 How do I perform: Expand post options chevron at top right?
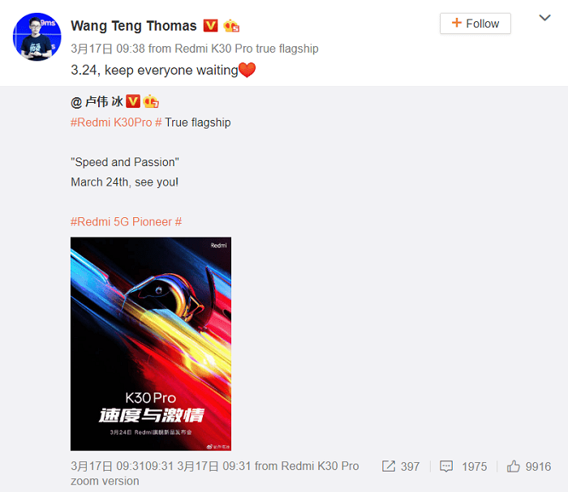[x=544, y=18]
